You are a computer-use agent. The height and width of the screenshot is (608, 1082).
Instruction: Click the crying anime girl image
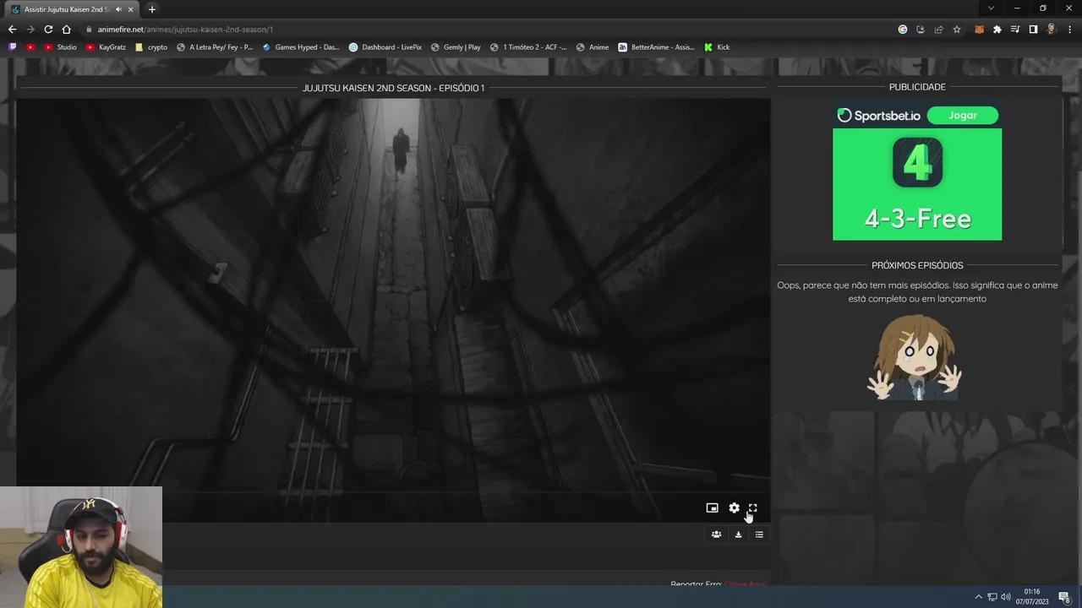click(915, 357)
